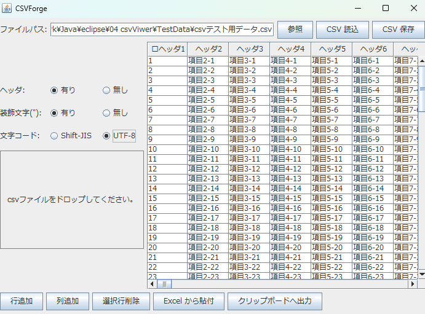The height and width of the screenshot is (314, 425).
Task: Close the CSVForge window
Action: [413, 8]
